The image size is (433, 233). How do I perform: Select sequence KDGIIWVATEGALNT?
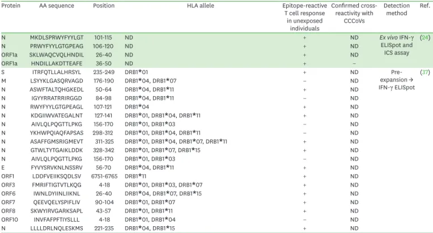(x=57, y=116)
